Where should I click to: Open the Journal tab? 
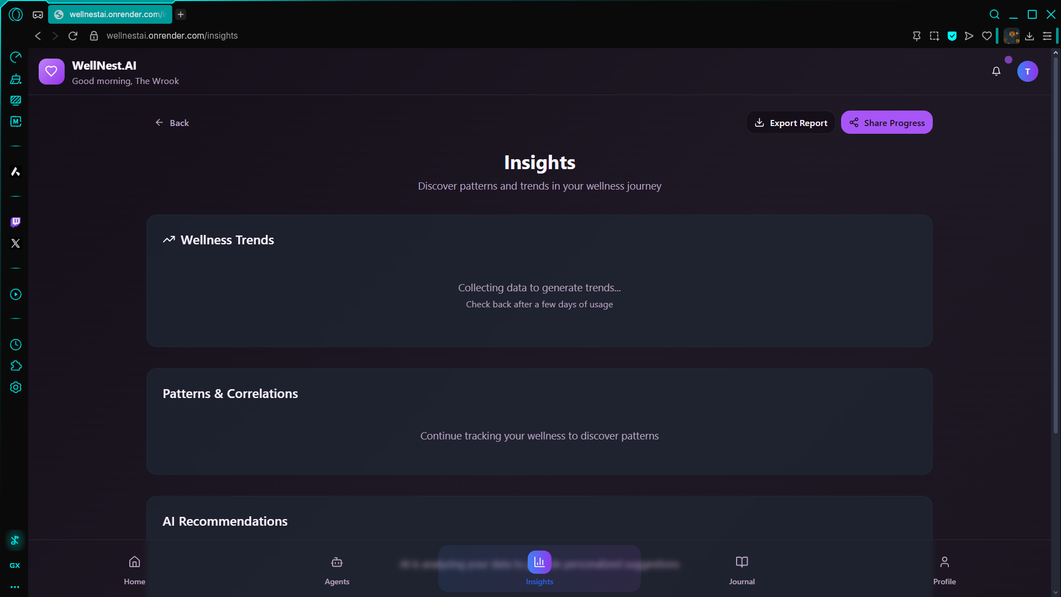coord(742,569)
